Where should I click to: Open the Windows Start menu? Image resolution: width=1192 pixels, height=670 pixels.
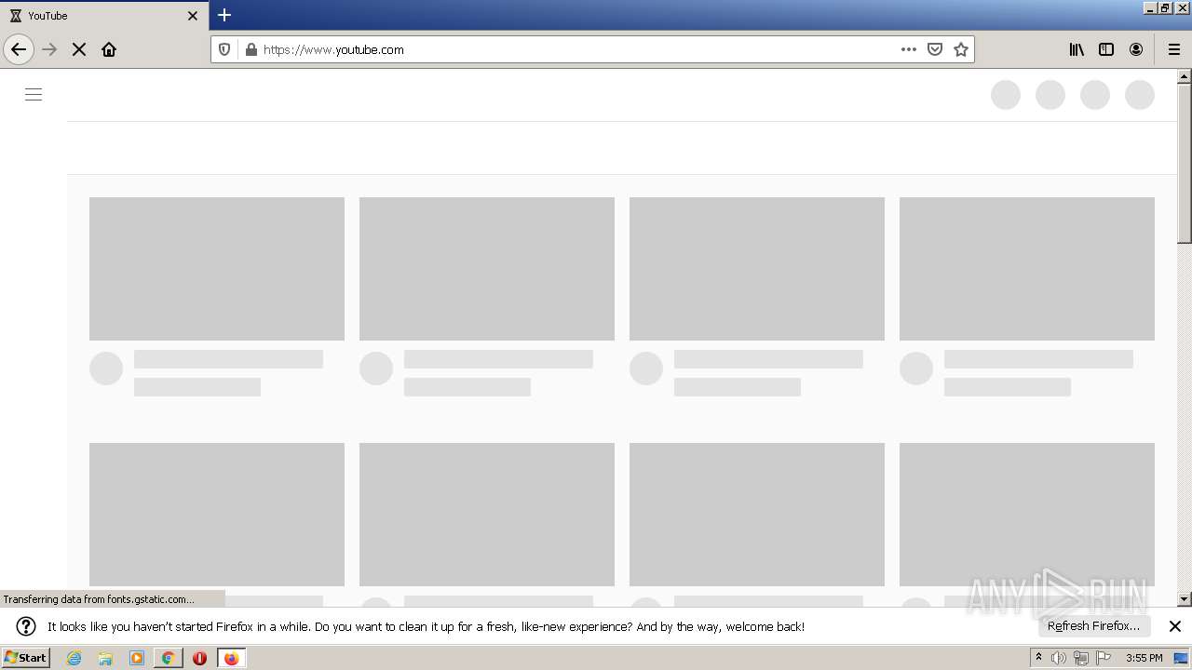tap(26, 657)
